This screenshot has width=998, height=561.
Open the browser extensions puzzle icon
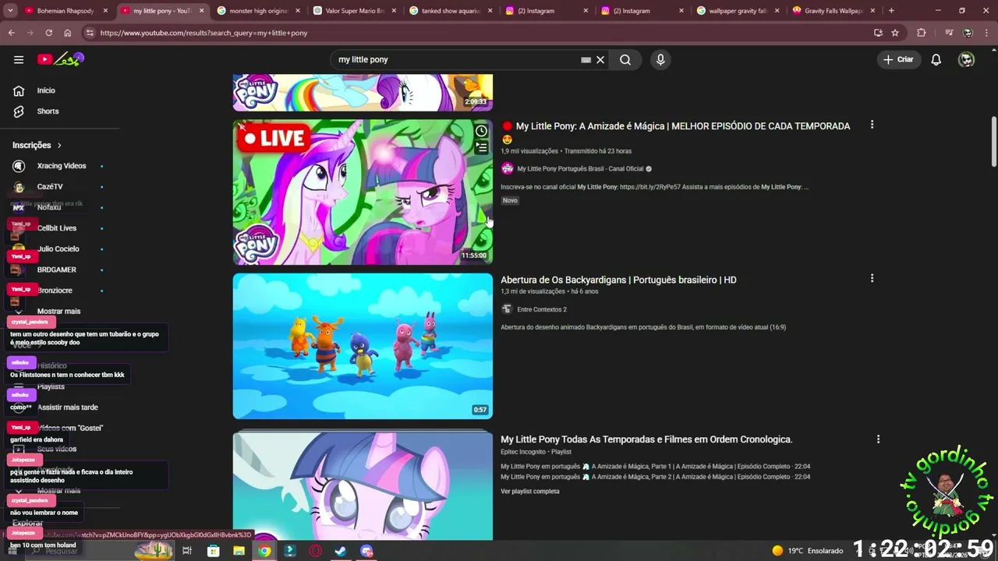click(x=922, y=33)
